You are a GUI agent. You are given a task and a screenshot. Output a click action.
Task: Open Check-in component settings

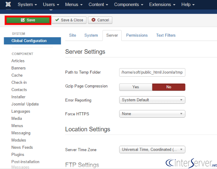tap(19, 82)
